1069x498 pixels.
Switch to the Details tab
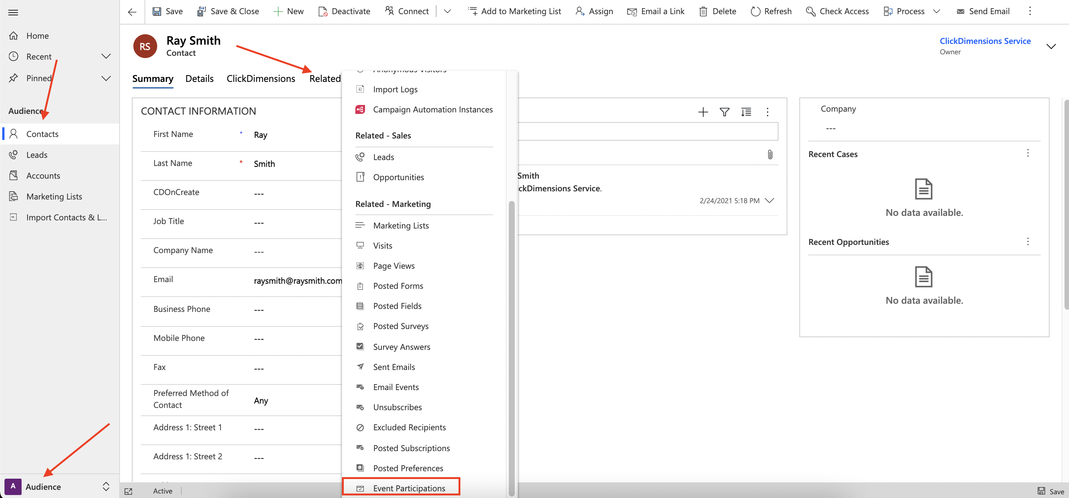point(199,79)
